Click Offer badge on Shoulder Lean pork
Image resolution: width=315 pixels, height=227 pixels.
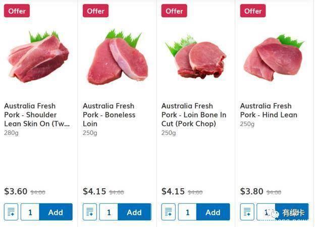(x=17, y=11)
